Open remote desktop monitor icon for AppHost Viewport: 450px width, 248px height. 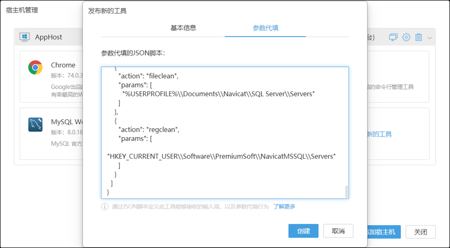click(393, 37)
